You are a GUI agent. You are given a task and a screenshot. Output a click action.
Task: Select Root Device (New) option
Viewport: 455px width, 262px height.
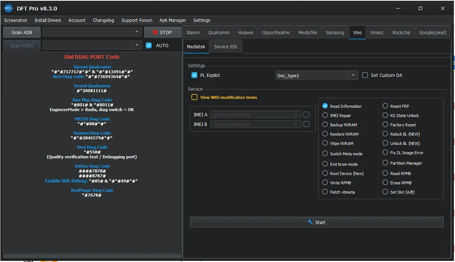[x=325, y=173]
